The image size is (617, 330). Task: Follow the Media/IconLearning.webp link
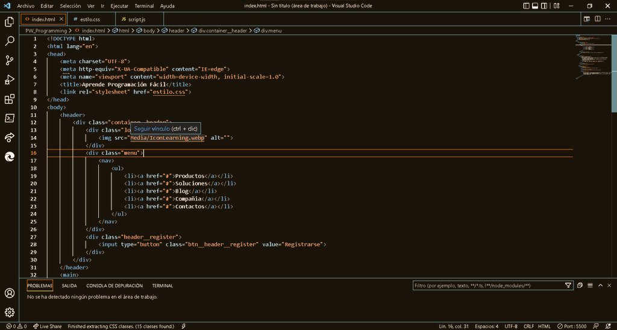168,138
